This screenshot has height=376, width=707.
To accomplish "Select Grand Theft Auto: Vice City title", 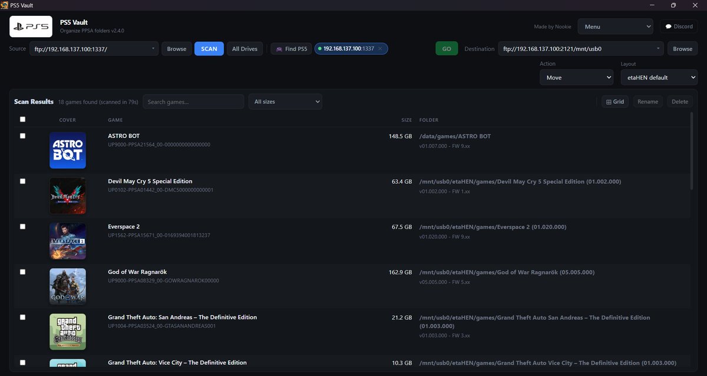I will 177,363.
